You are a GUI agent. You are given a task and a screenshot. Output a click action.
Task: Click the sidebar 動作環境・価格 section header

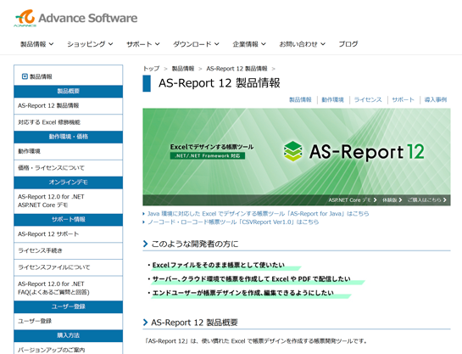pyautogui.click(x=68, y=137)
